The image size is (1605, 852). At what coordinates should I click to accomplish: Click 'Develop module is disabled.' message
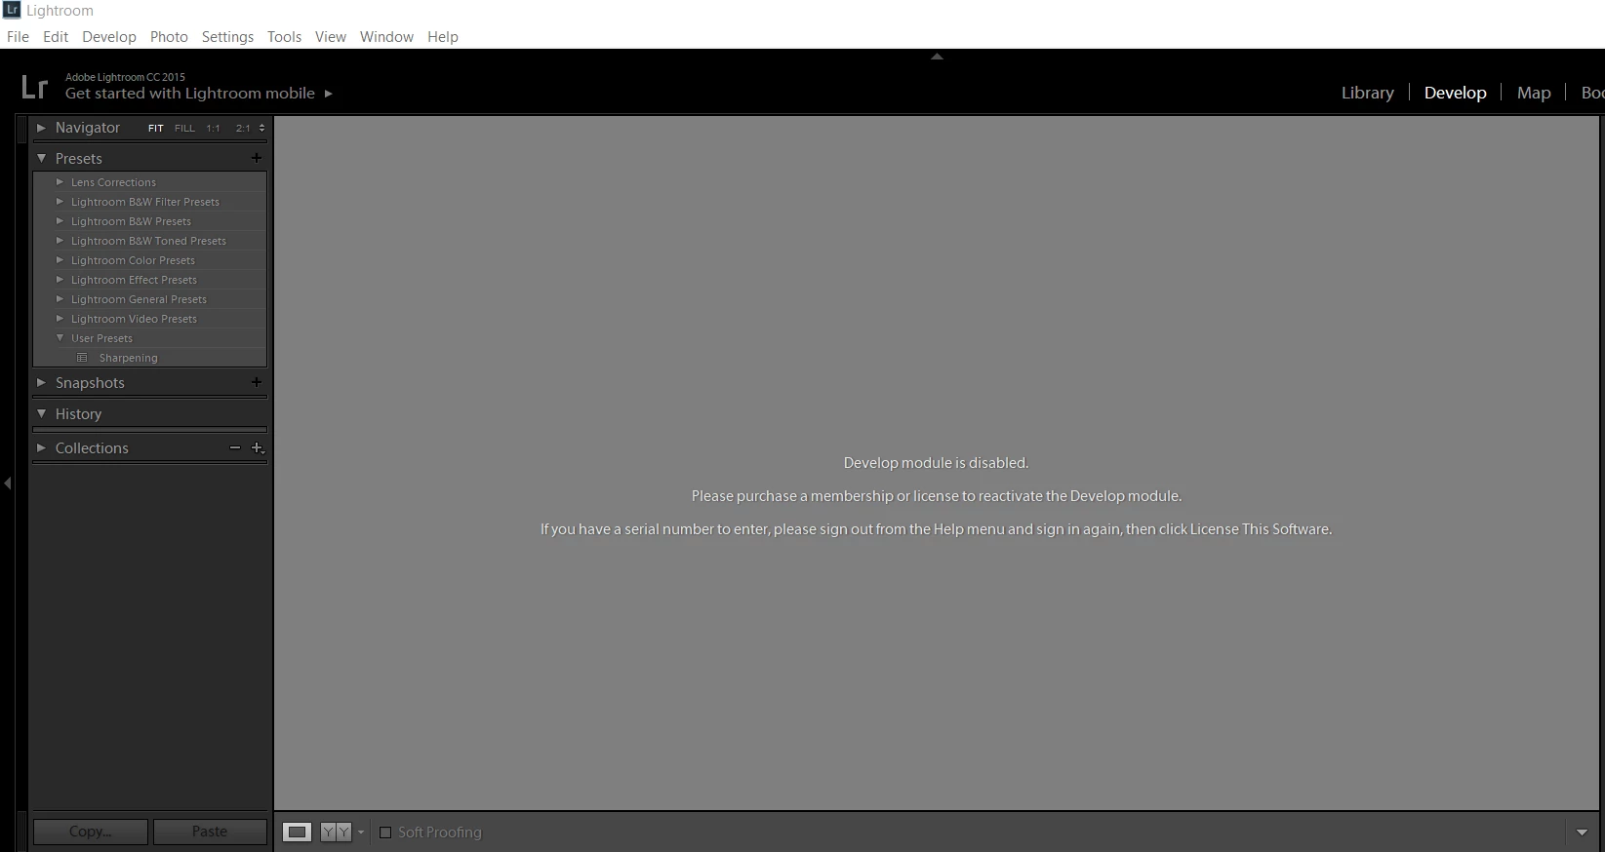[x=937, y=463]
